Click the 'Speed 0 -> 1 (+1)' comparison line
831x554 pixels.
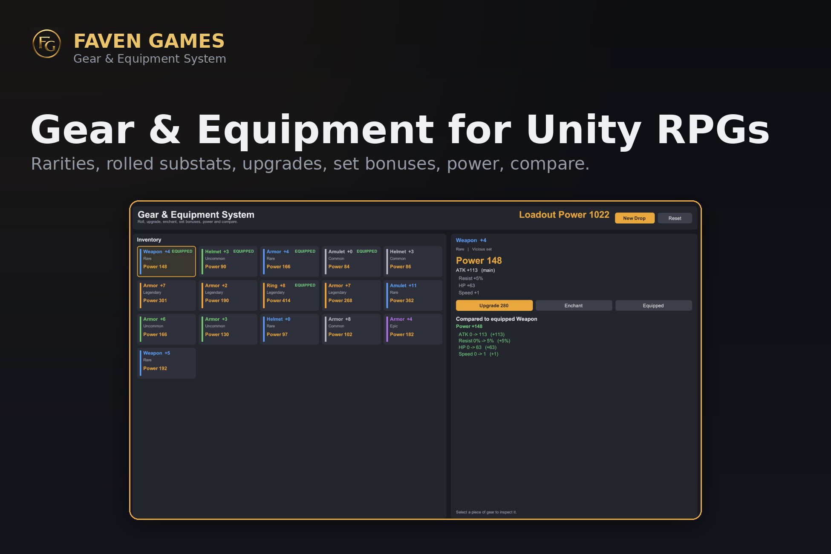tap(478, 354)
